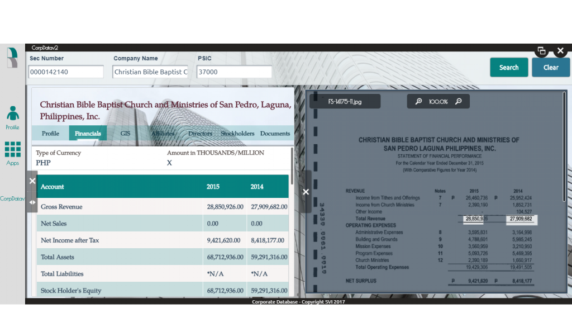
Task: Select the Gross Revenue row label
Action: (x=61, y=207)
